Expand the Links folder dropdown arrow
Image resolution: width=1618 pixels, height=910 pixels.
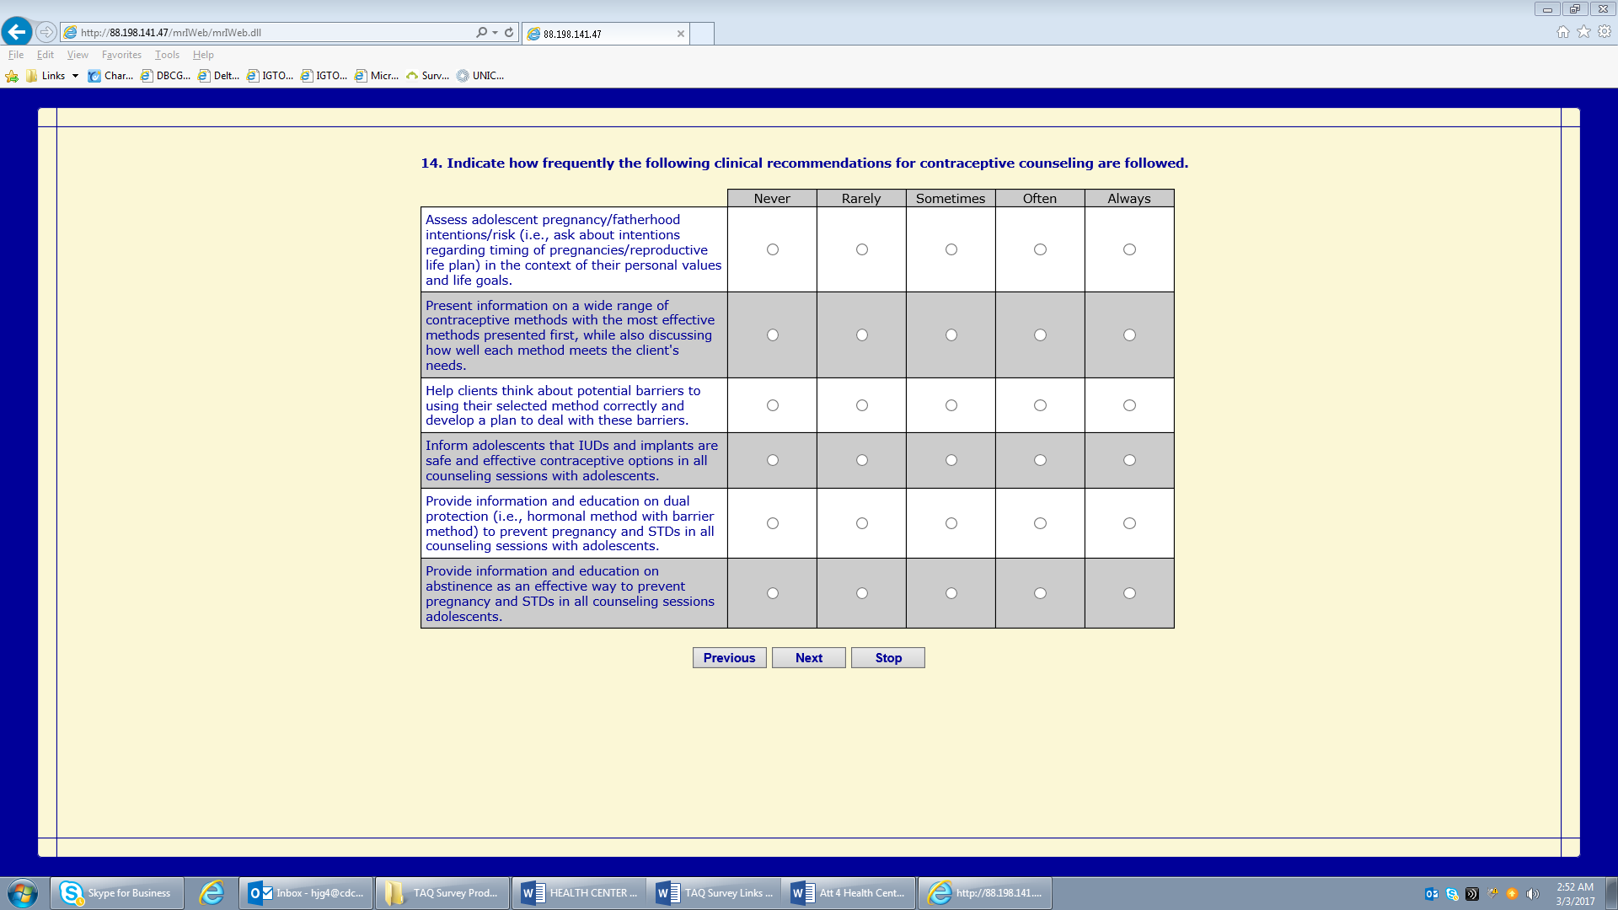[75, 76]
